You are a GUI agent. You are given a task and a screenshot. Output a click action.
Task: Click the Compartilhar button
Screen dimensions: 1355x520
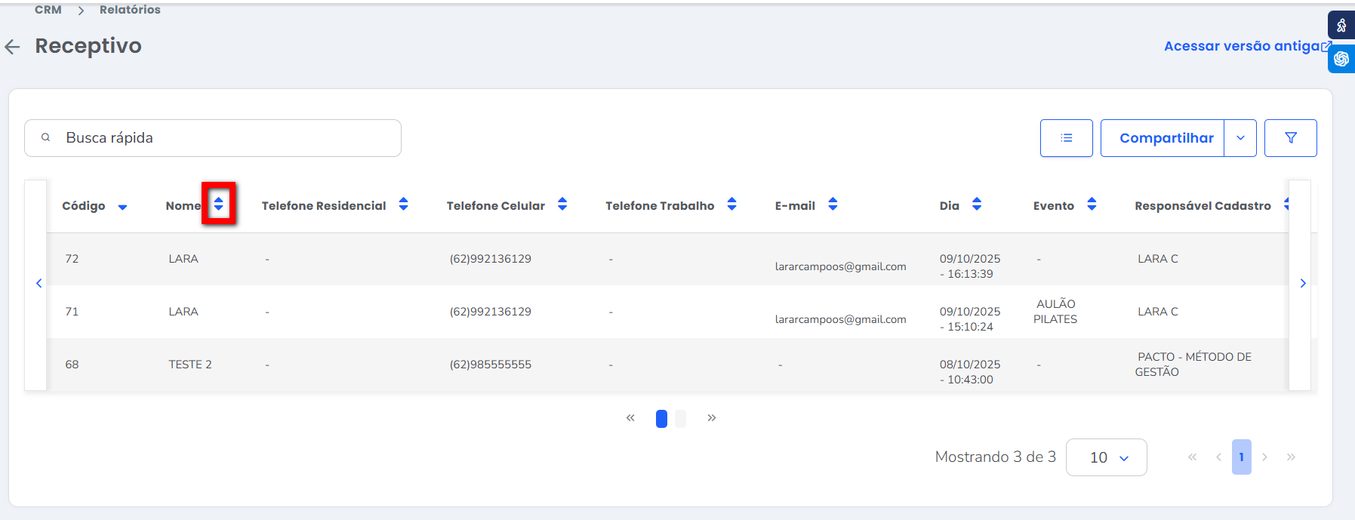pos(1166,138)
